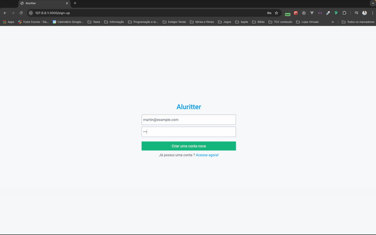
Task: Focus the address bar URL
Action: 53,13
